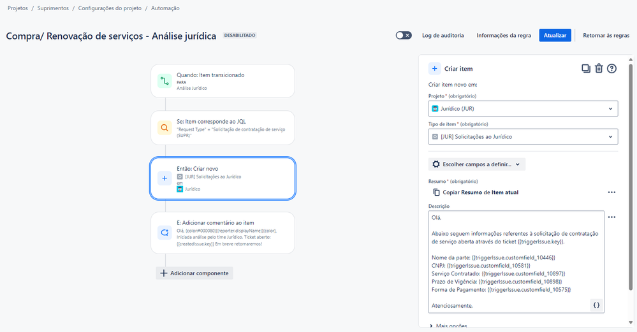Click Retornar às regras

click(x=606, y=35)
